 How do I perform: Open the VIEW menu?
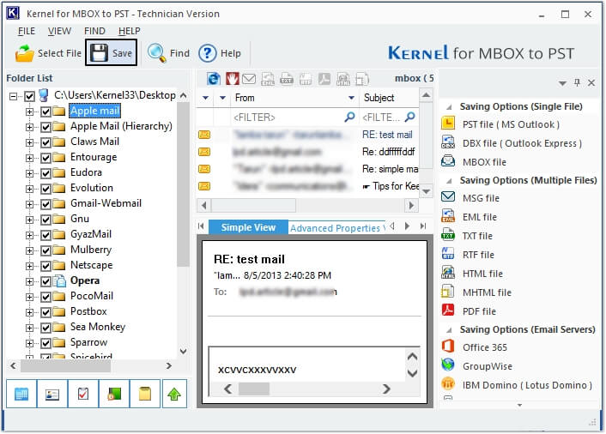pyautogui.click(x=59, y=31)
